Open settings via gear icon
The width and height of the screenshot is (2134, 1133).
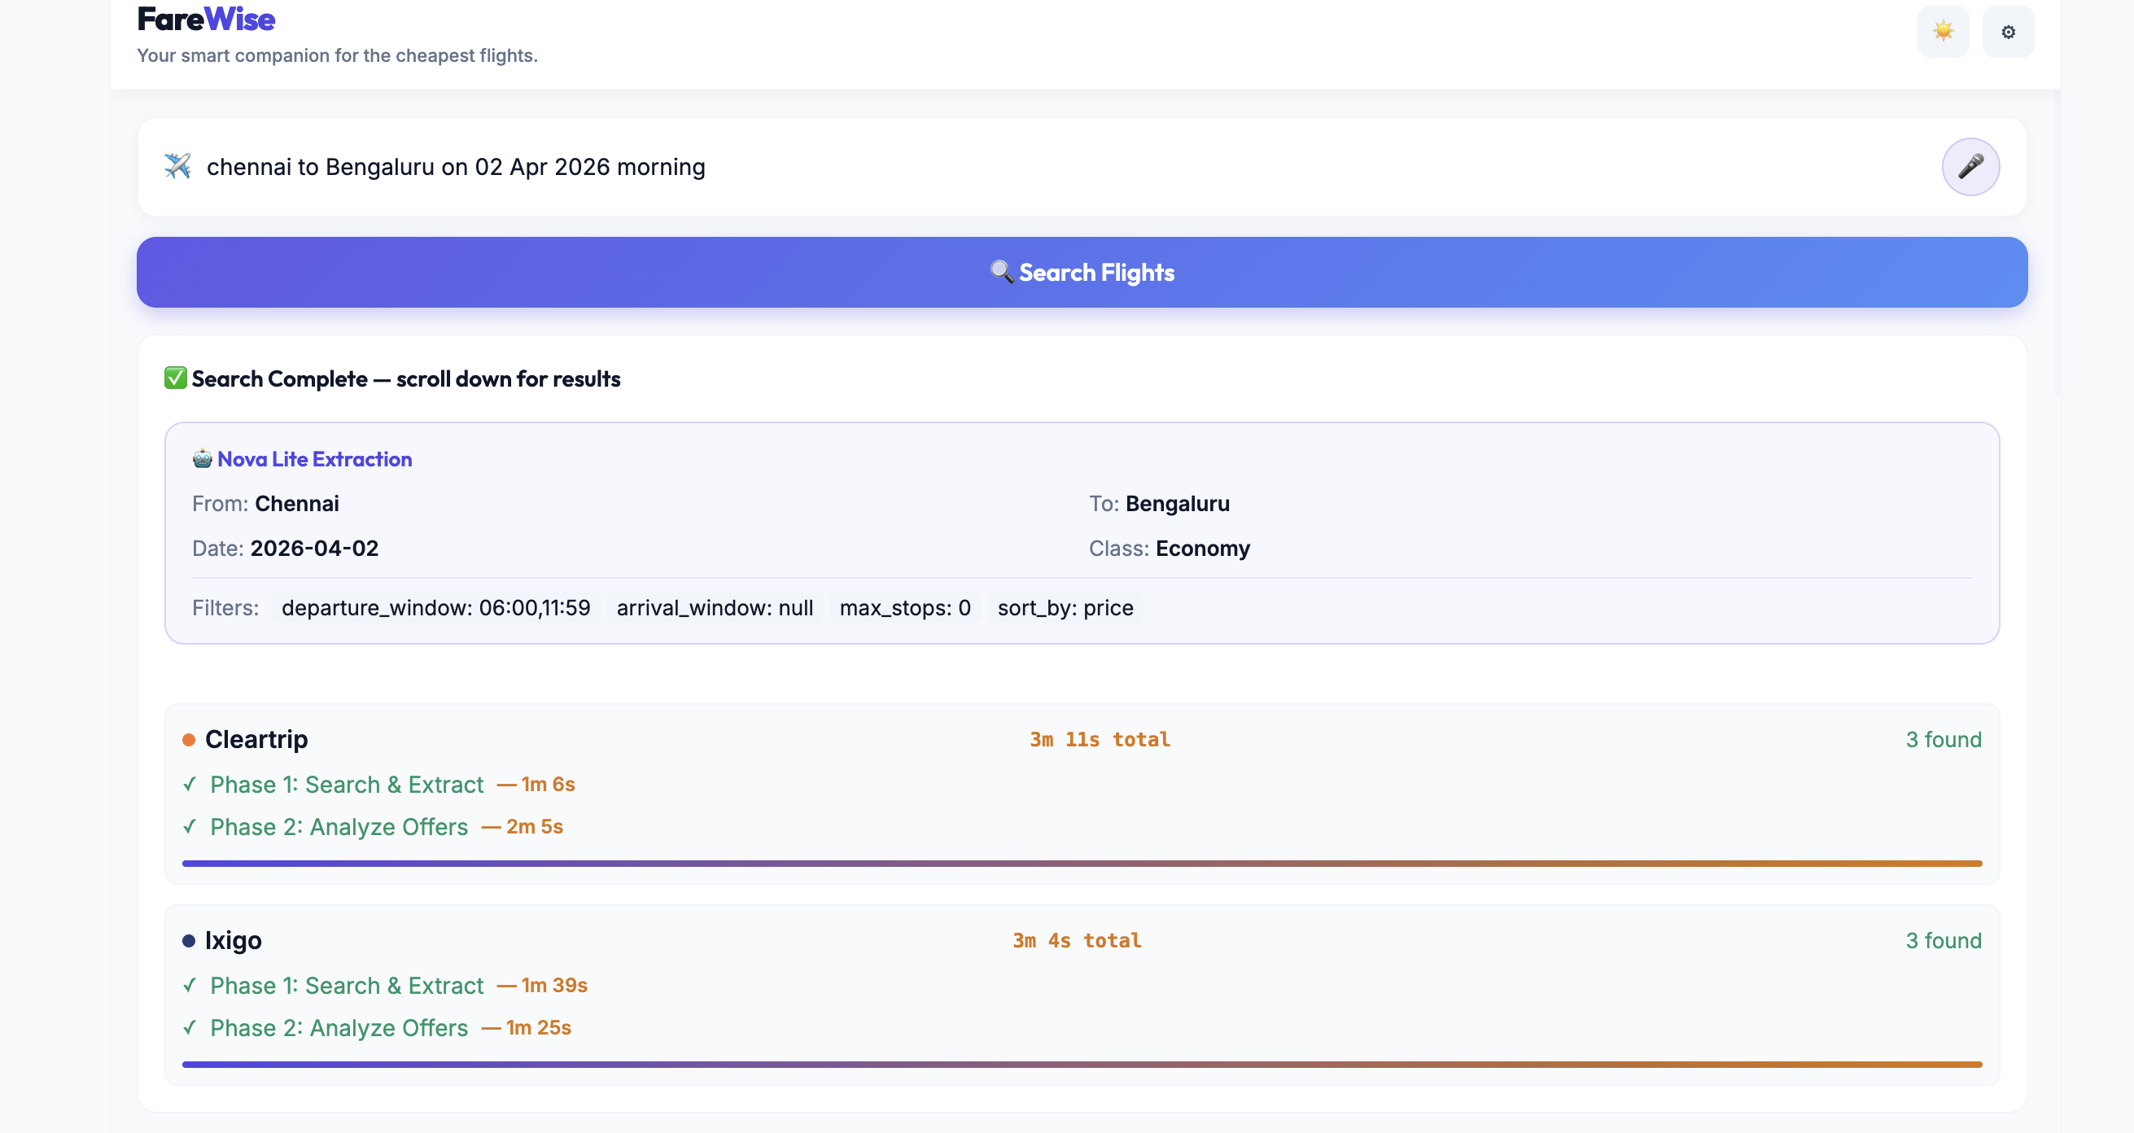click(2007, 32)
